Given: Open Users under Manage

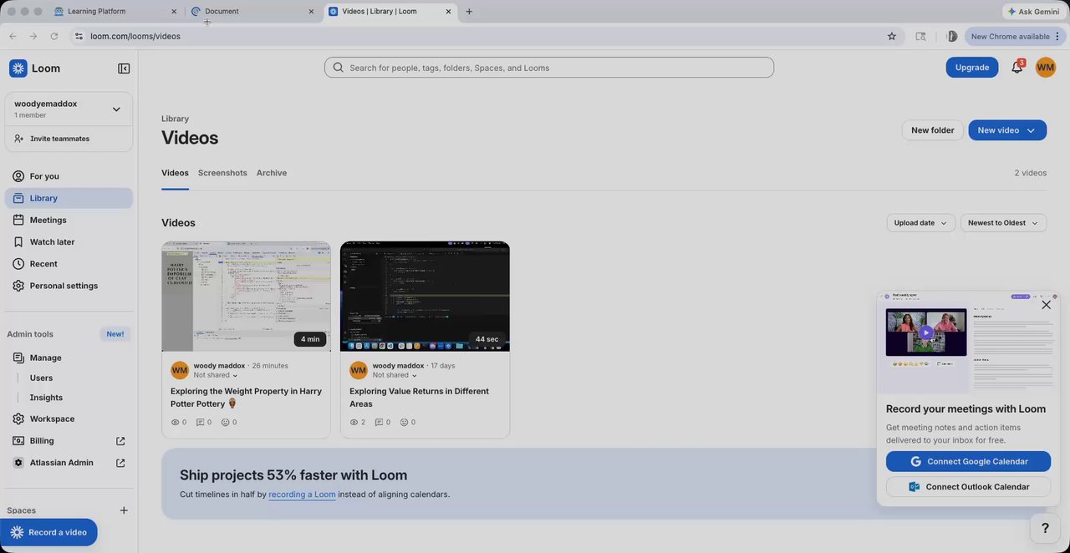Looking at the screenshot, I should click(41, 378).
